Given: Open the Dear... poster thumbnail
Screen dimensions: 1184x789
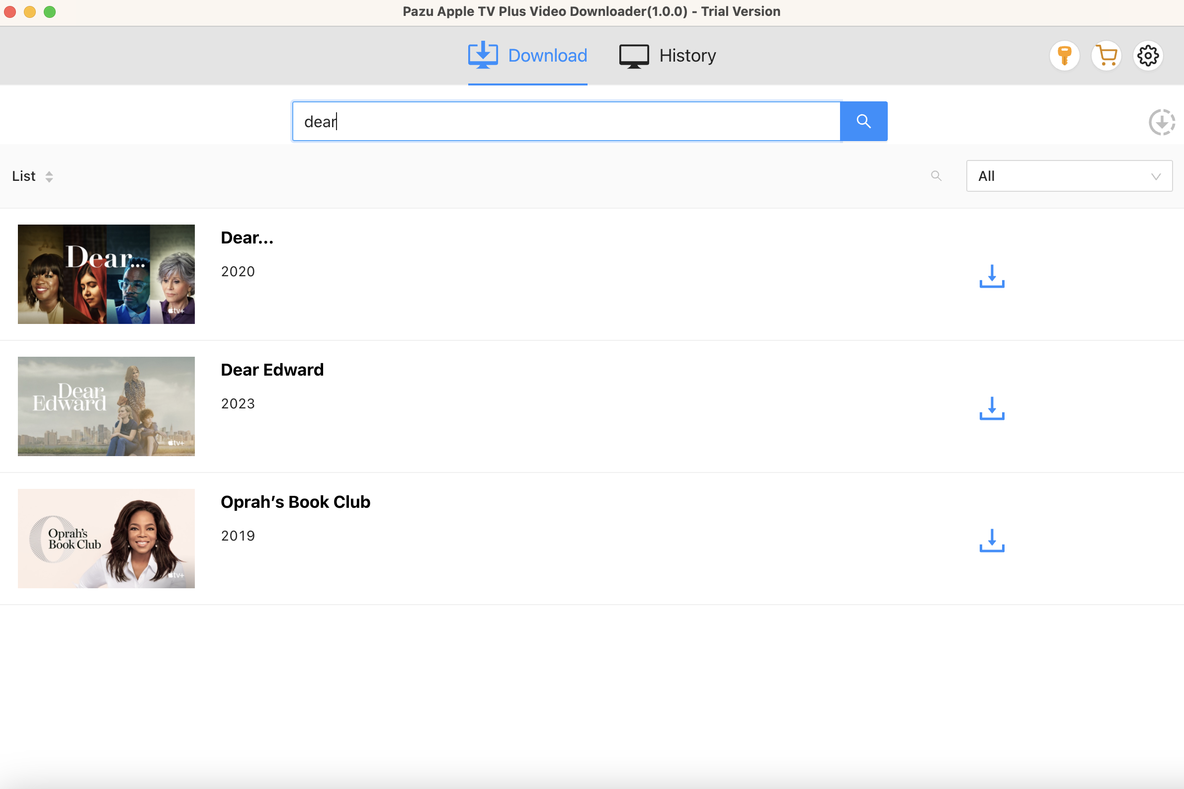Looking at the screenshot, I should (106, 274).
